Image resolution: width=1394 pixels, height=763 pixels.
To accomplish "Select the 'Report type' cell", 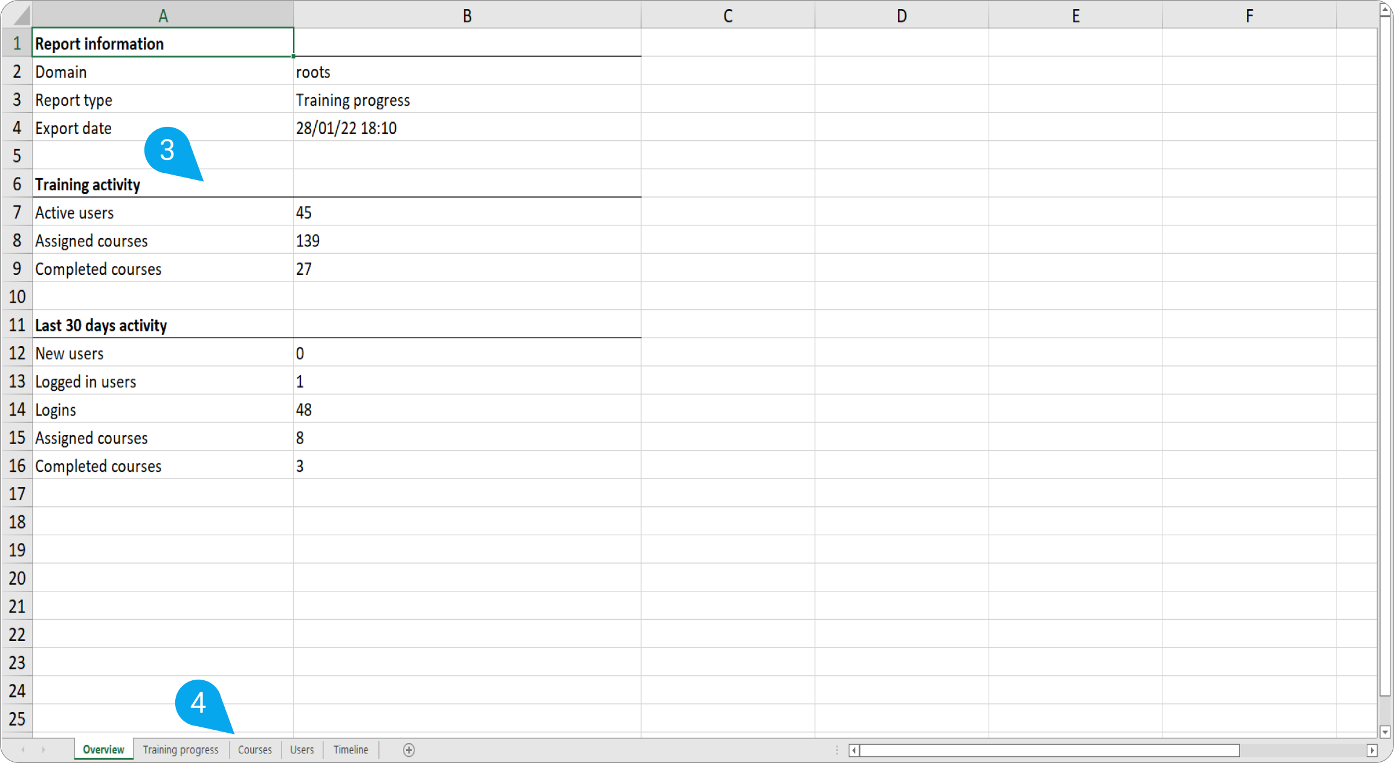I will (x=163, y=100).
